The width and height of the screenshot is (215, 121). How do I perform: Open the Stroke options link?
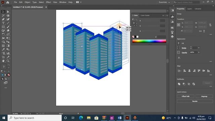[x=184, y=48]
